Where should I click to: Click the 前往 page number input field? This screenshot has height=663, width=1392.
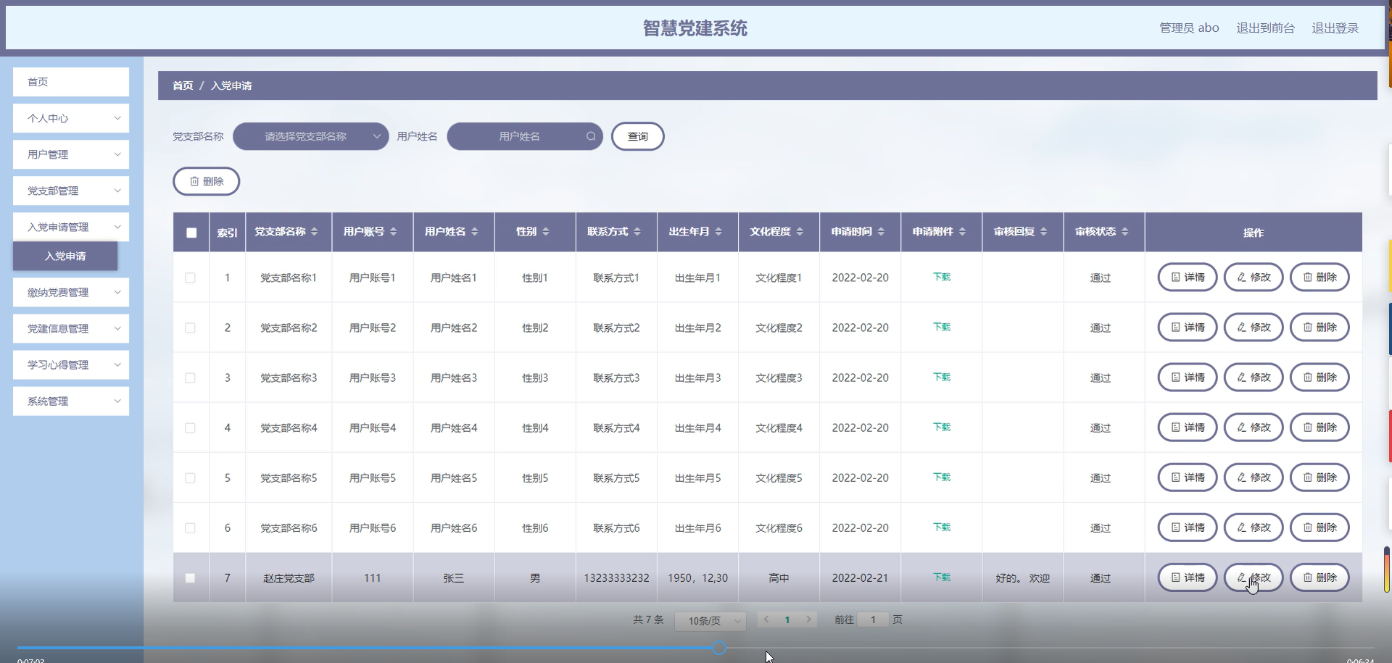click(872, 620)
